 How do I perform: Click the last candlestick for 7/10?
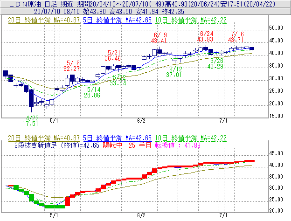pos(252,48)
